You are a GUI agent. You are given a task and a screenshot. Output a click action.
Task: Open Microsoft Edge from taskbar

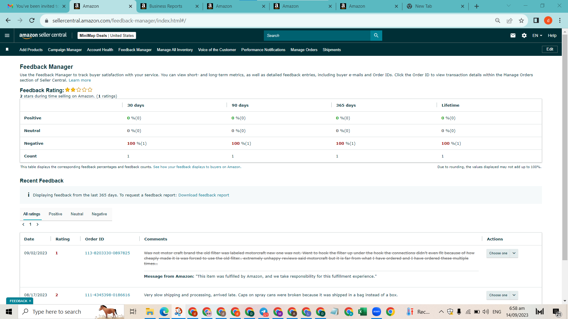click(x=164, y=312)
